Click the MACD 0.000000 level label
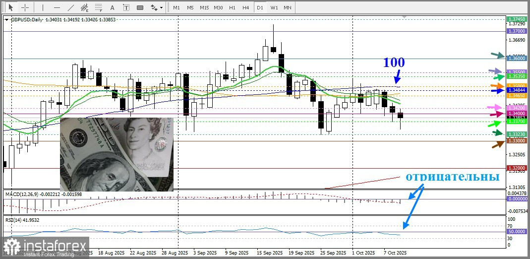The image size is (530, 259). pyautogui.click(x=517, y=199)
